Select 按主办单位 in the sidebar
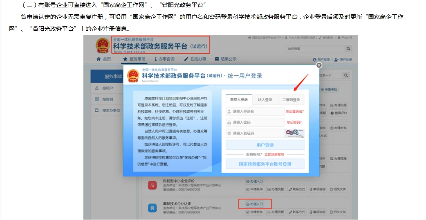426x220 pixels. pyautogui.click(x=107, y=111)
